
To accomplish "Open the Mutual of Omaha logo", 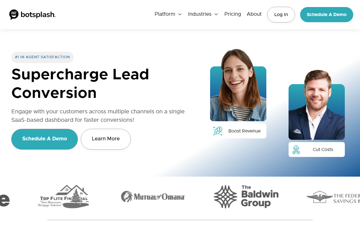I will tap(153, 197).
